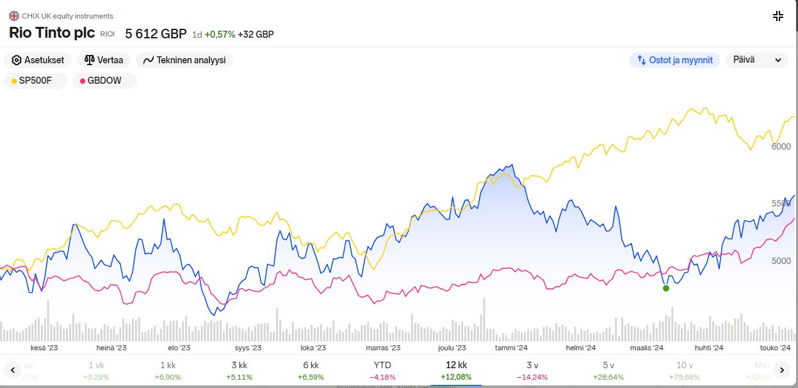Click the Vertaa scales icon
The image size is (798, 388).
click(x=89, y=60)
